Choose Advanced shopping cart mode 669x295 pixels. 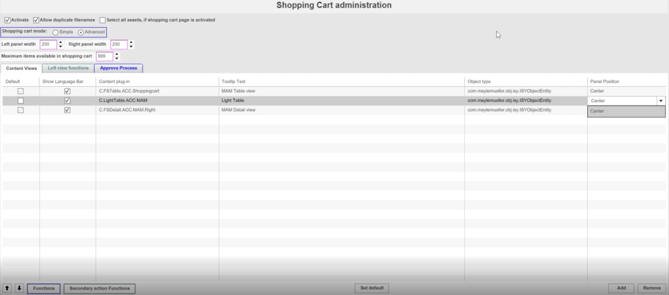click(x=81, y=32)
